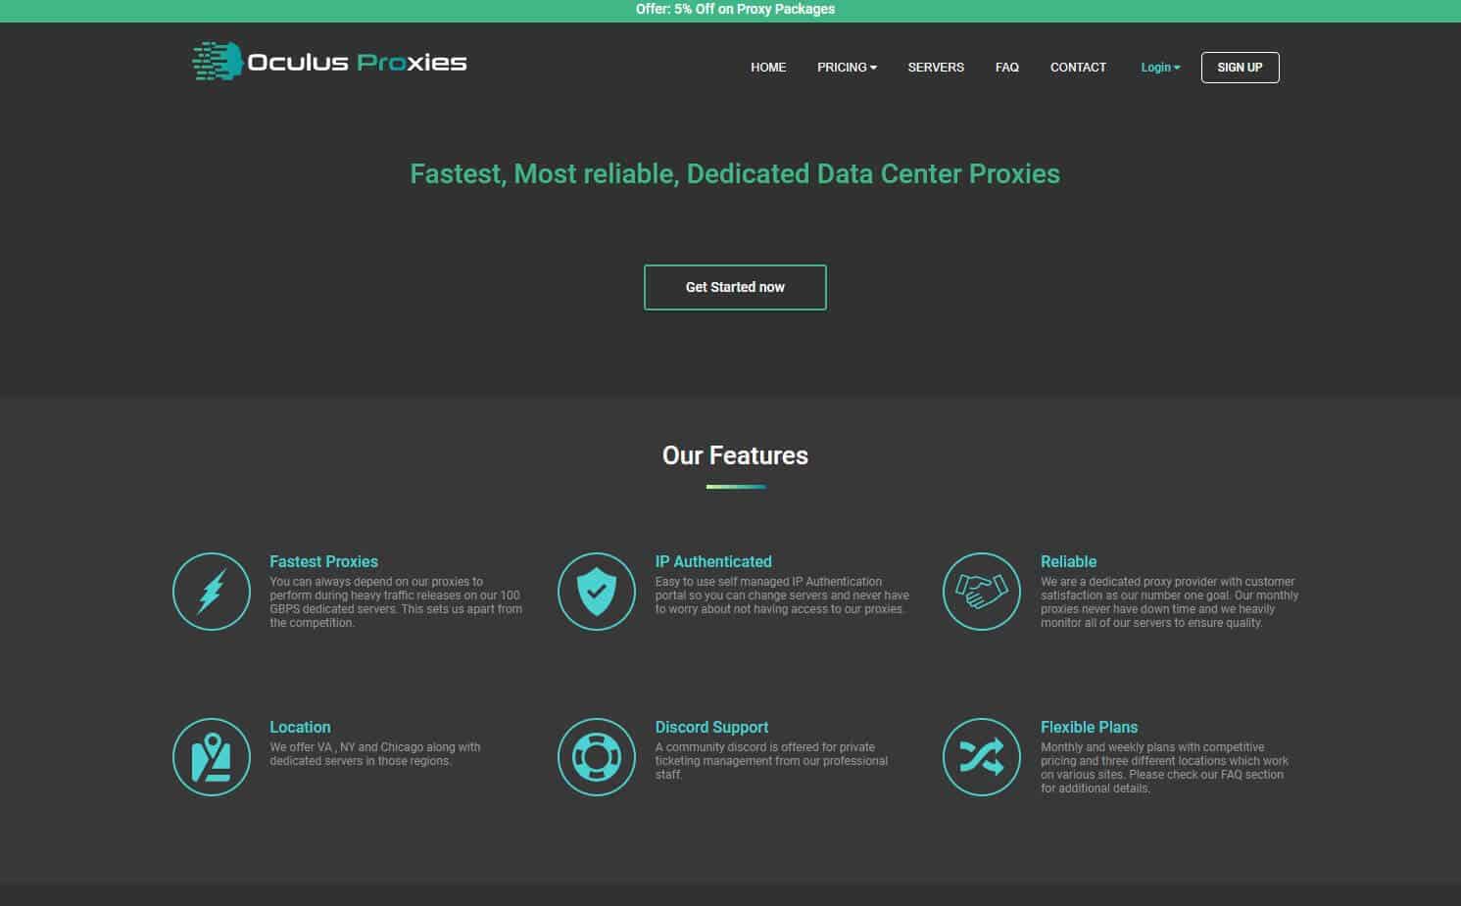Select the Discord Support feature heading

711,728
